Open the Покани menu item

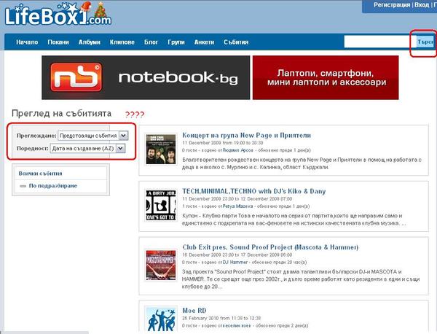[x=58, y=42]
